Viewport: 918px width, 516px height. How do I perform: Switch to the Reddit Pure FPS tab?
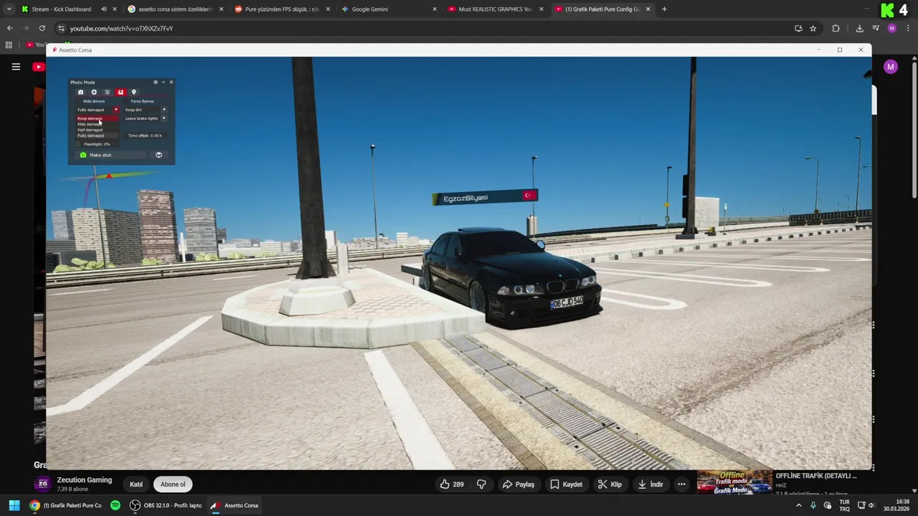[x=281, y=9]
